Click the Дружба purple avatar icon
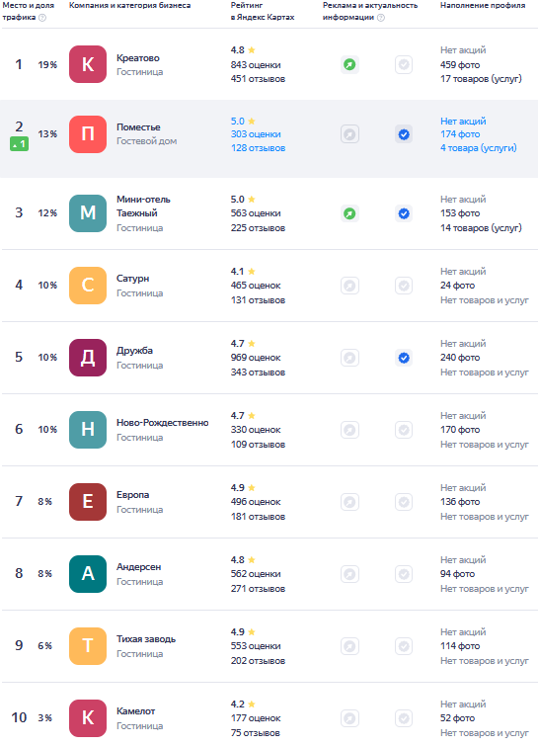 pos(88,358)
